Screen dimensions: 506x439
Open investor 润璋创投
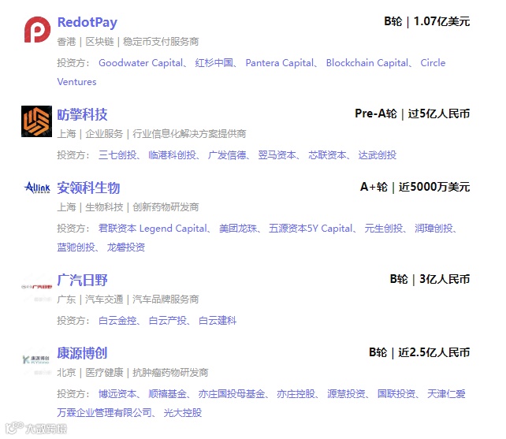pyautogui.click(x=433, y=229)
